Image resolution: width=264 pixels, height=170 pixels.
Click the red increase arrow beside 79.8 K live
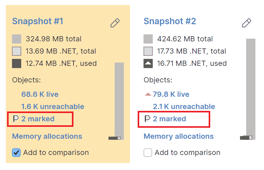tap(148, 94)
